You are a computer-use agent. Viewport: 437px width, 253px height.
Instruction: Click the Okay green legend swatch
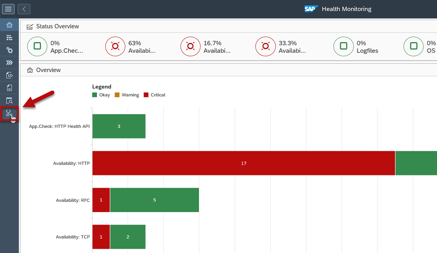(x=95, y=95)
